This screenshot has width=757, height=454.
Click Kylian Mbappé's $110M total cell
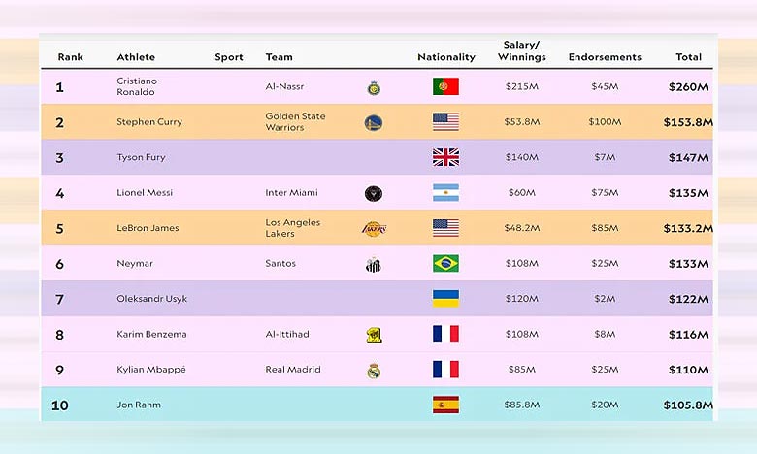pyautogui.click(x=688, y=370)
